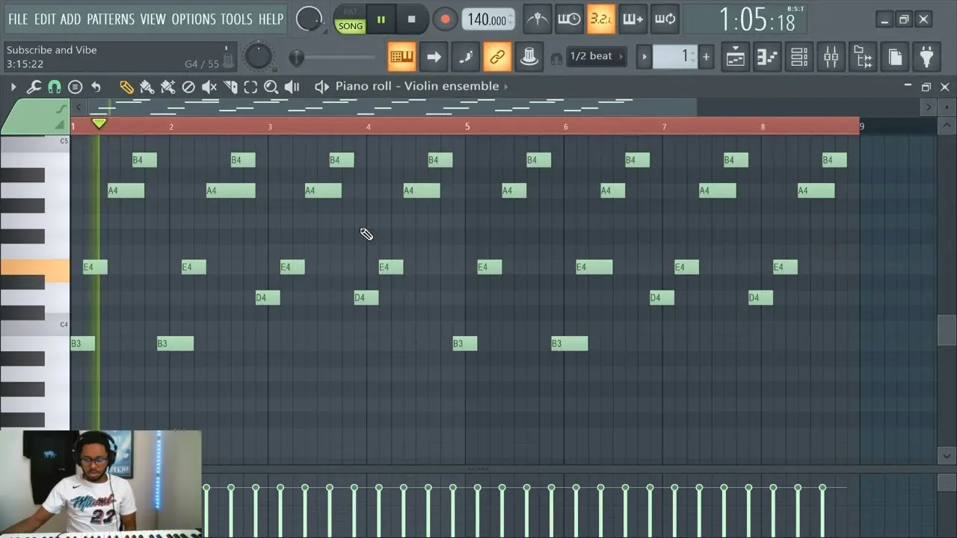Viewport: 957px width, 538px height.
Task: Disable typing keyboard to piano
Action: [x=402, y=57]
